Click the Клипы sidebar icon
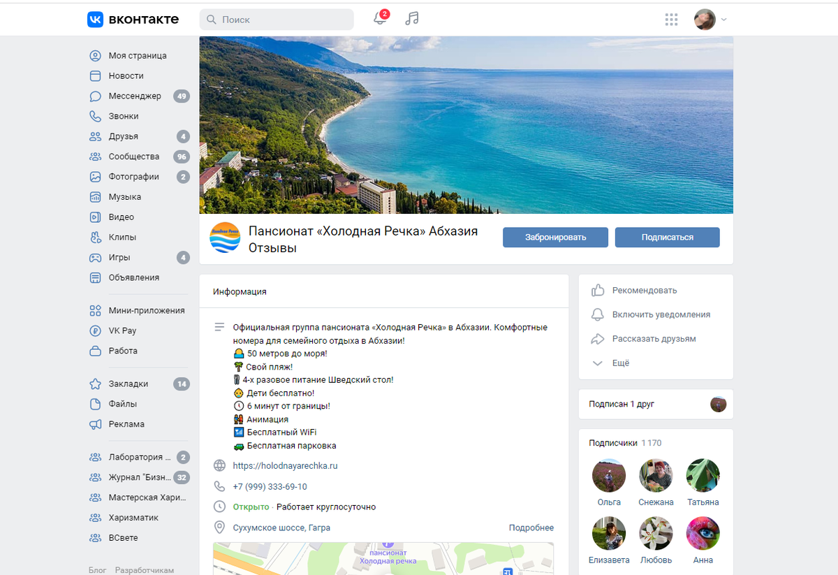 96,237
